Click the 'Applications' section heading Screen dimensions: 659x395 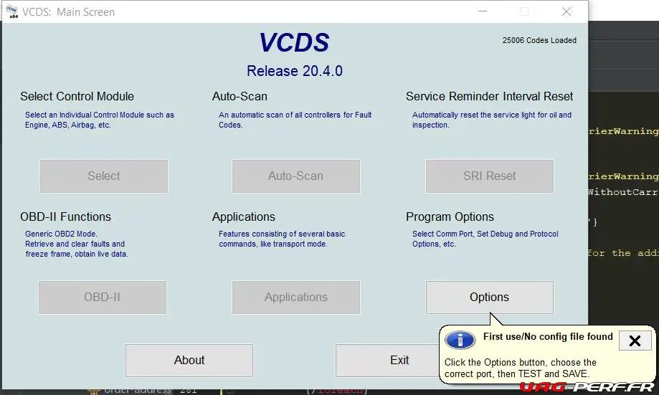(243, 216)
